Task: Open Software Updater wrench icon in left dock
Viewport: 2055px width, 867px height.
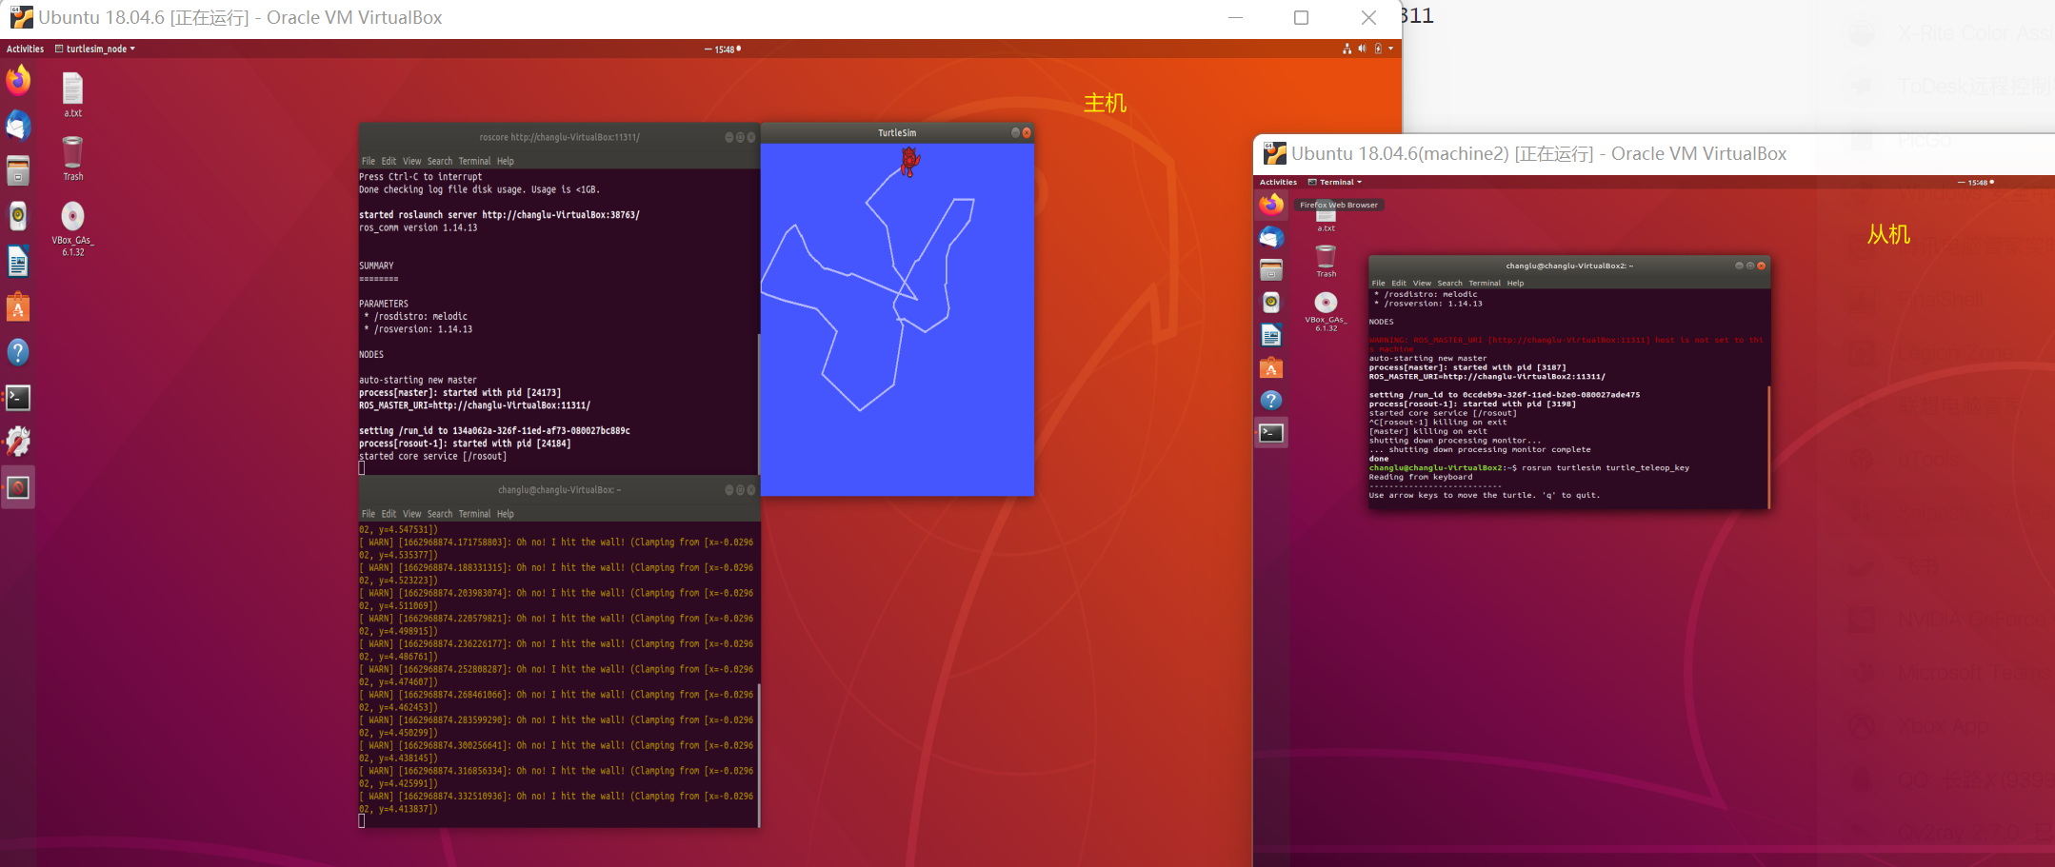Action: (x=18, y=442)
